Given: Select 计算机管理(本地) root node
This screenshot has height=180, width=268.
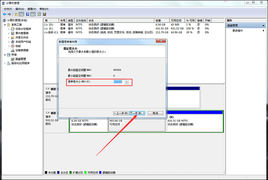Looking at the screenshot, I should coord(17,21).
